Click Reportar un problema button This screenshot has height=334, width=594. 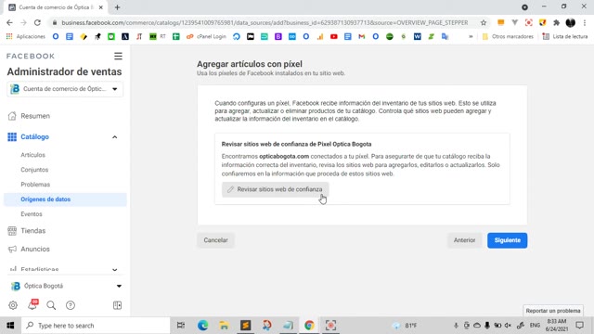553,311
